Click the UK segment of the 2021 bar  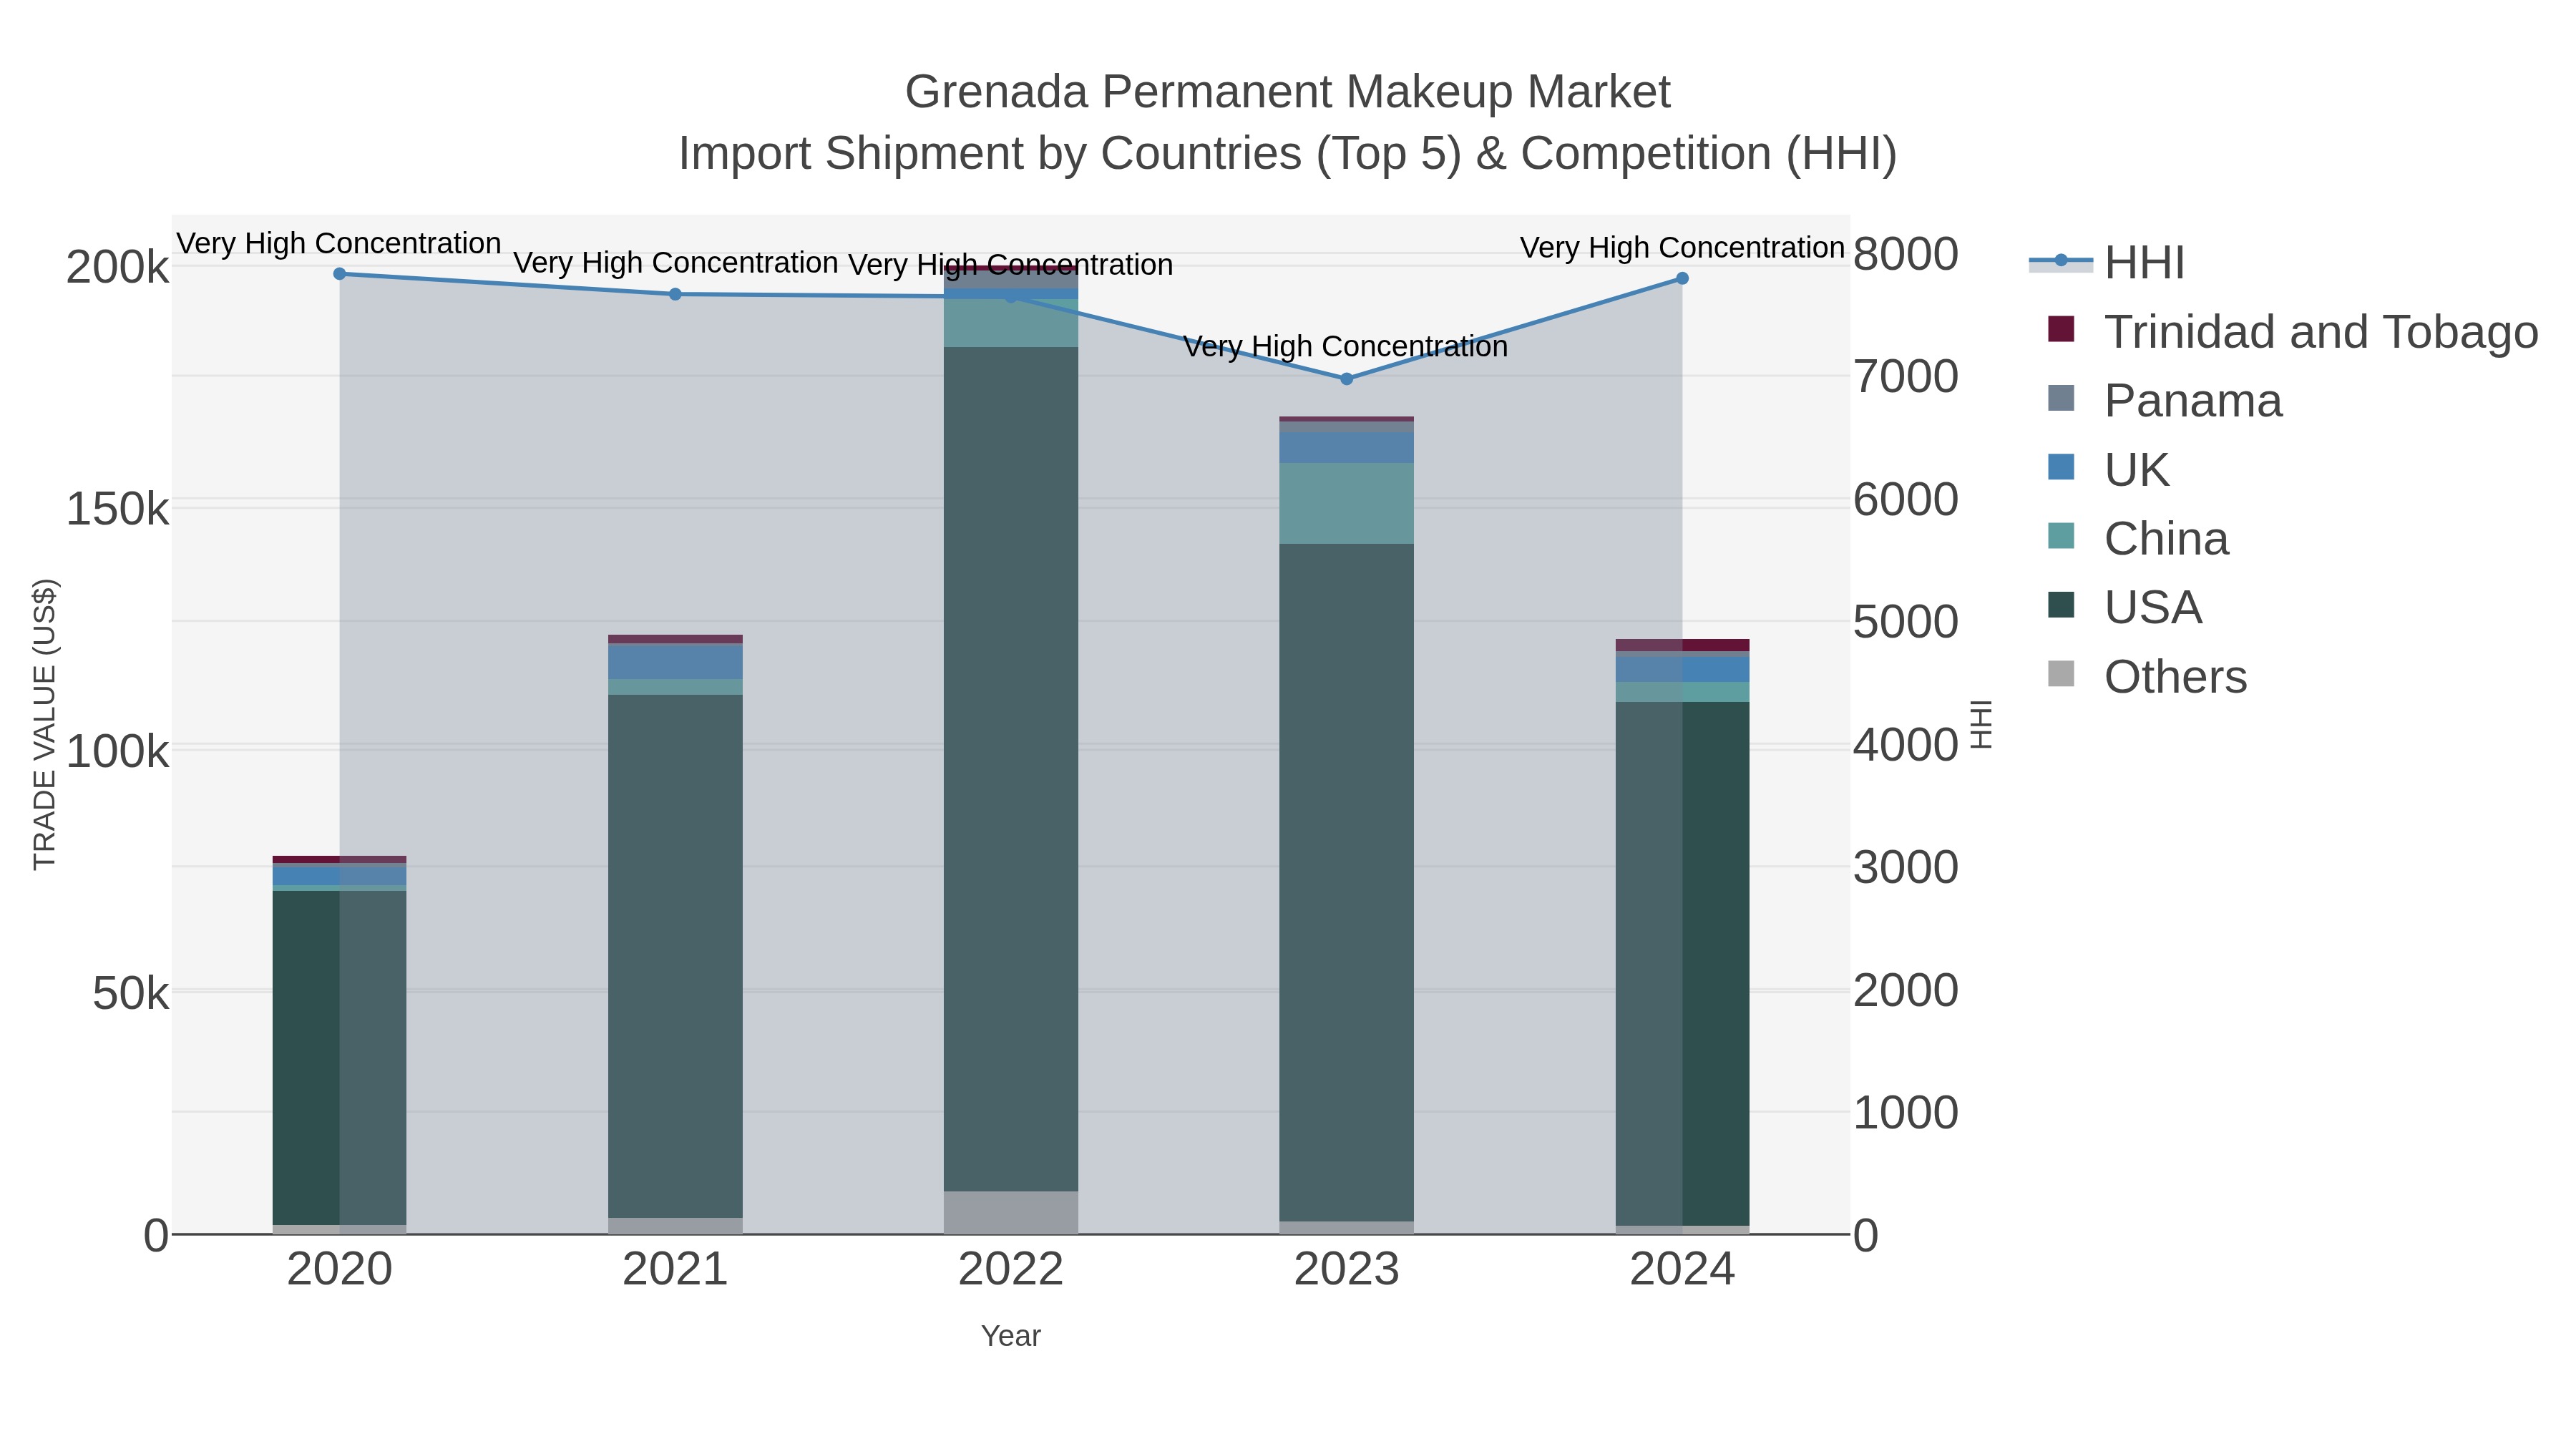tap(675, 662)
